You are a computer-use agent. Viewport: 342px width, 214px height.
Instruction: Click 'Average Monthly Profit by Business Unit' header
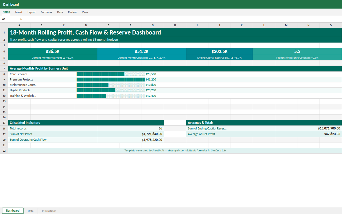pos(175,68)
